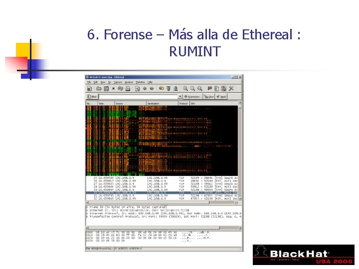Select packet number 26 in list

tap(162, 181)
